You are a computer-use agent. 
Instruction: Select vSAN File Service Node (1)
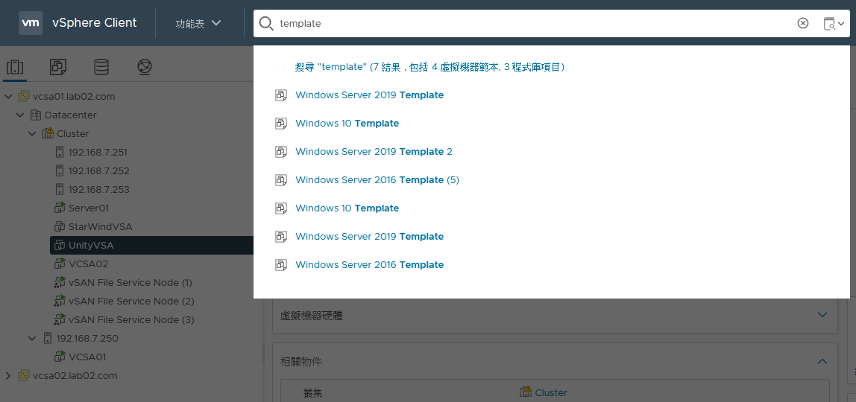130,282
